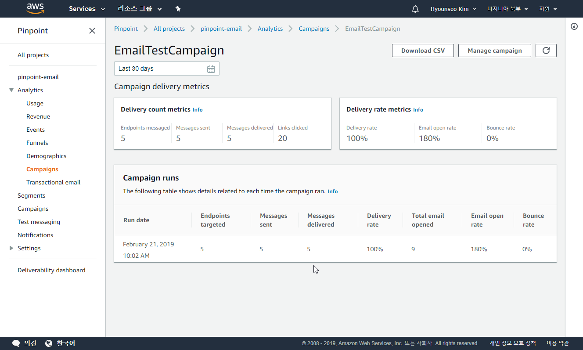Expand the Settings tree section
This screenshot has width=583, height=350.
point(11,248)
